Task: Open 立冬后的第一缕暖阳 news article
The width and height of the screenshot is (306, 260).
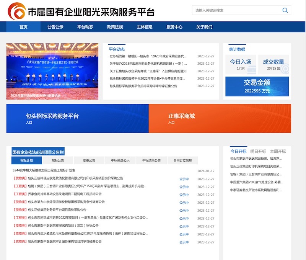Action: [148, 56]
